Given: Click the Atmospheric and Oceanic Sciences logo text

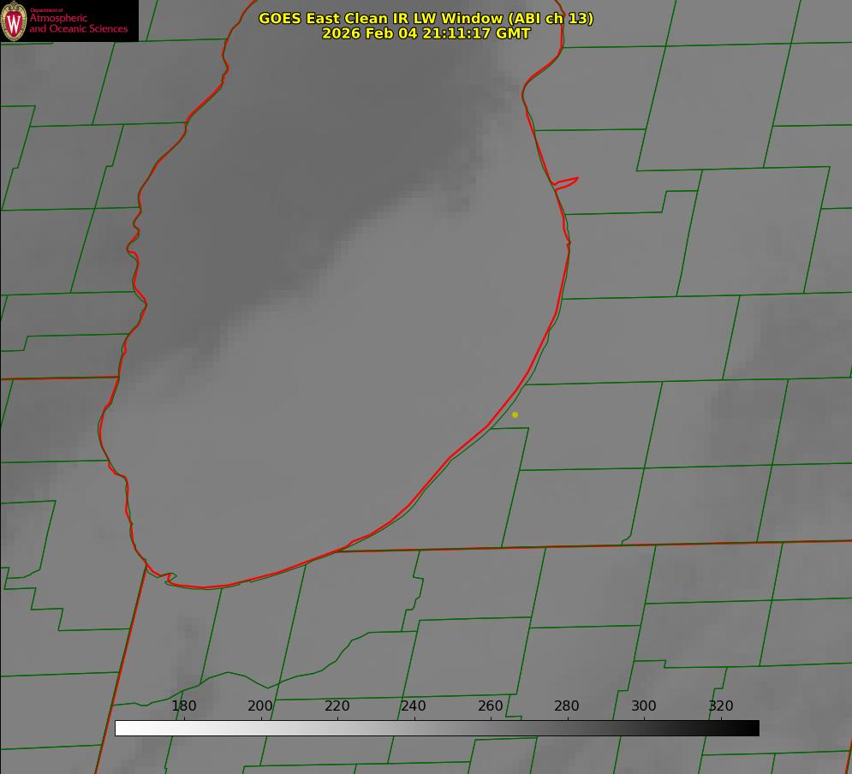Looking at the screenshot, I should tap(79, 21).
